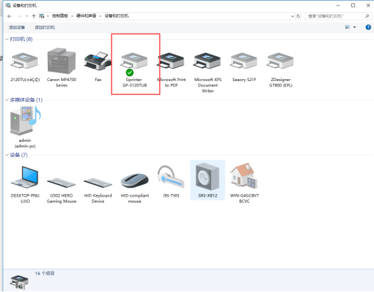Select the Seaory S21F printer
Screen dimensions: 374x292
[x=244, y=67]
